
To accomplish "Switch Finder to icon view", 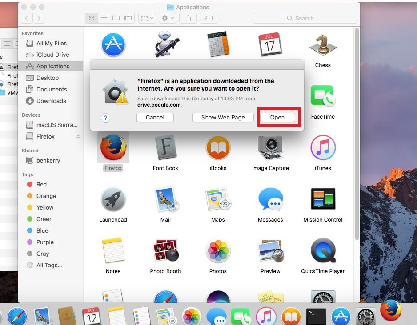I will [x=92, y=18].
